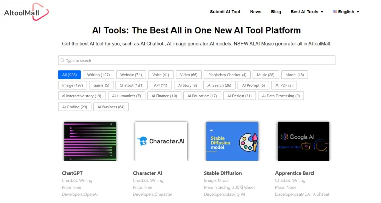Open the News menu item
Image resolution: width=381 pixels, height=203 pixels.
point(256,12)
